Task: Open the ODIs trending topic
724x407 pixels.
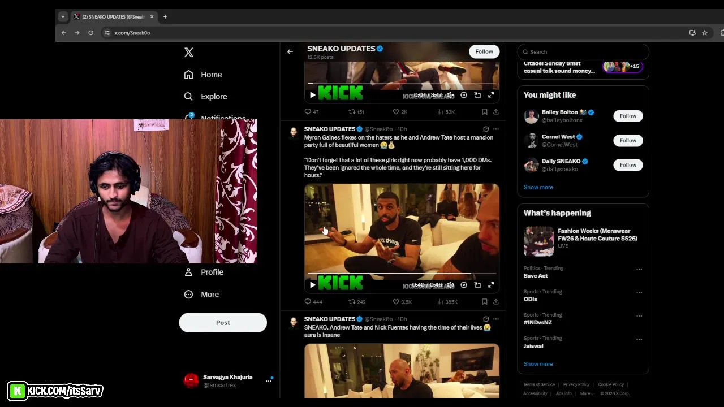Action: tap(531, 299)
